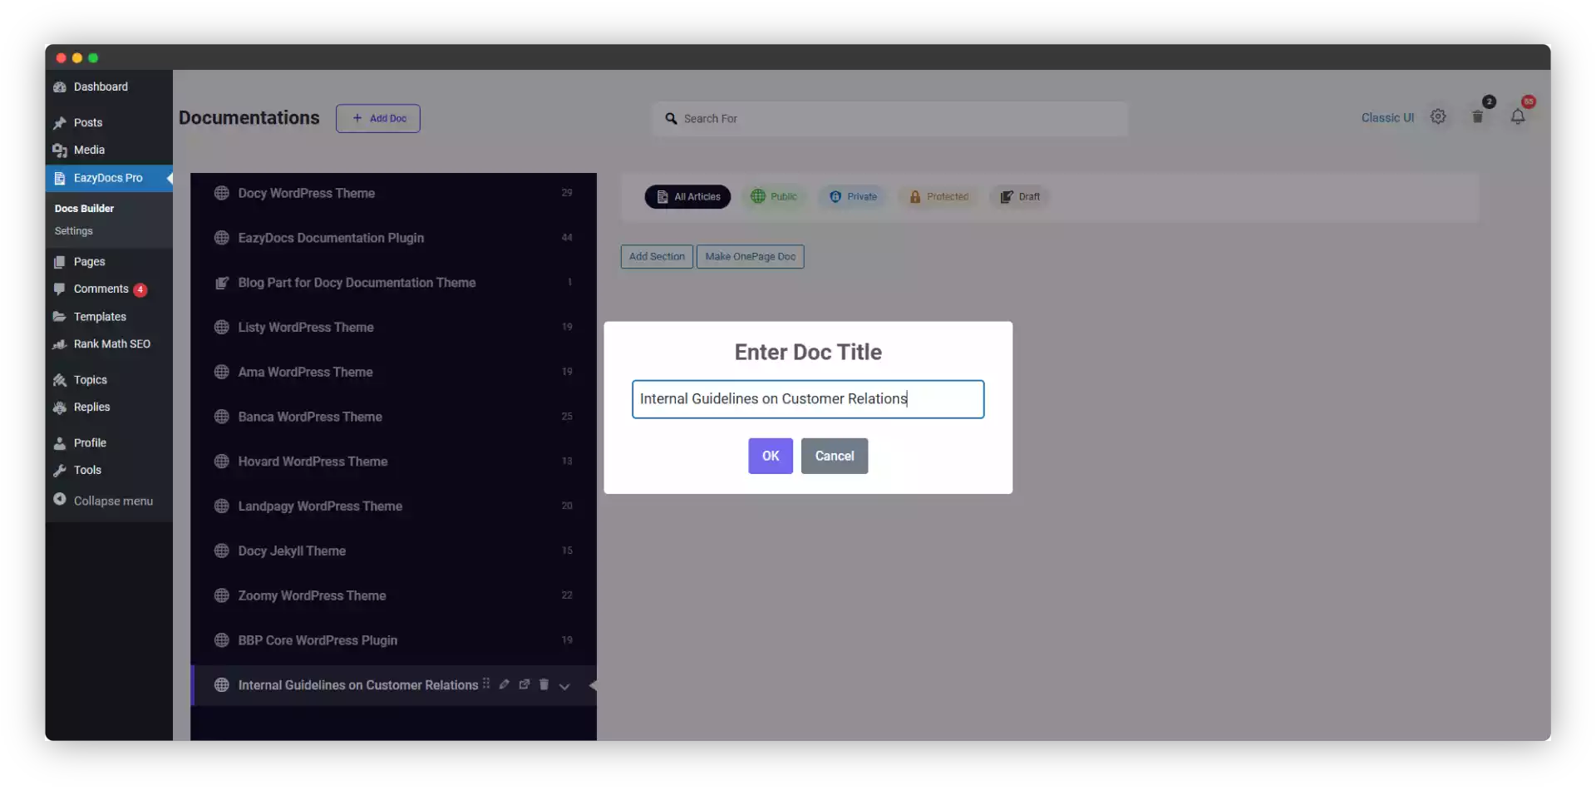Switch to Classic UI
Screen dimensions: 1596x800
(1387, 117)
